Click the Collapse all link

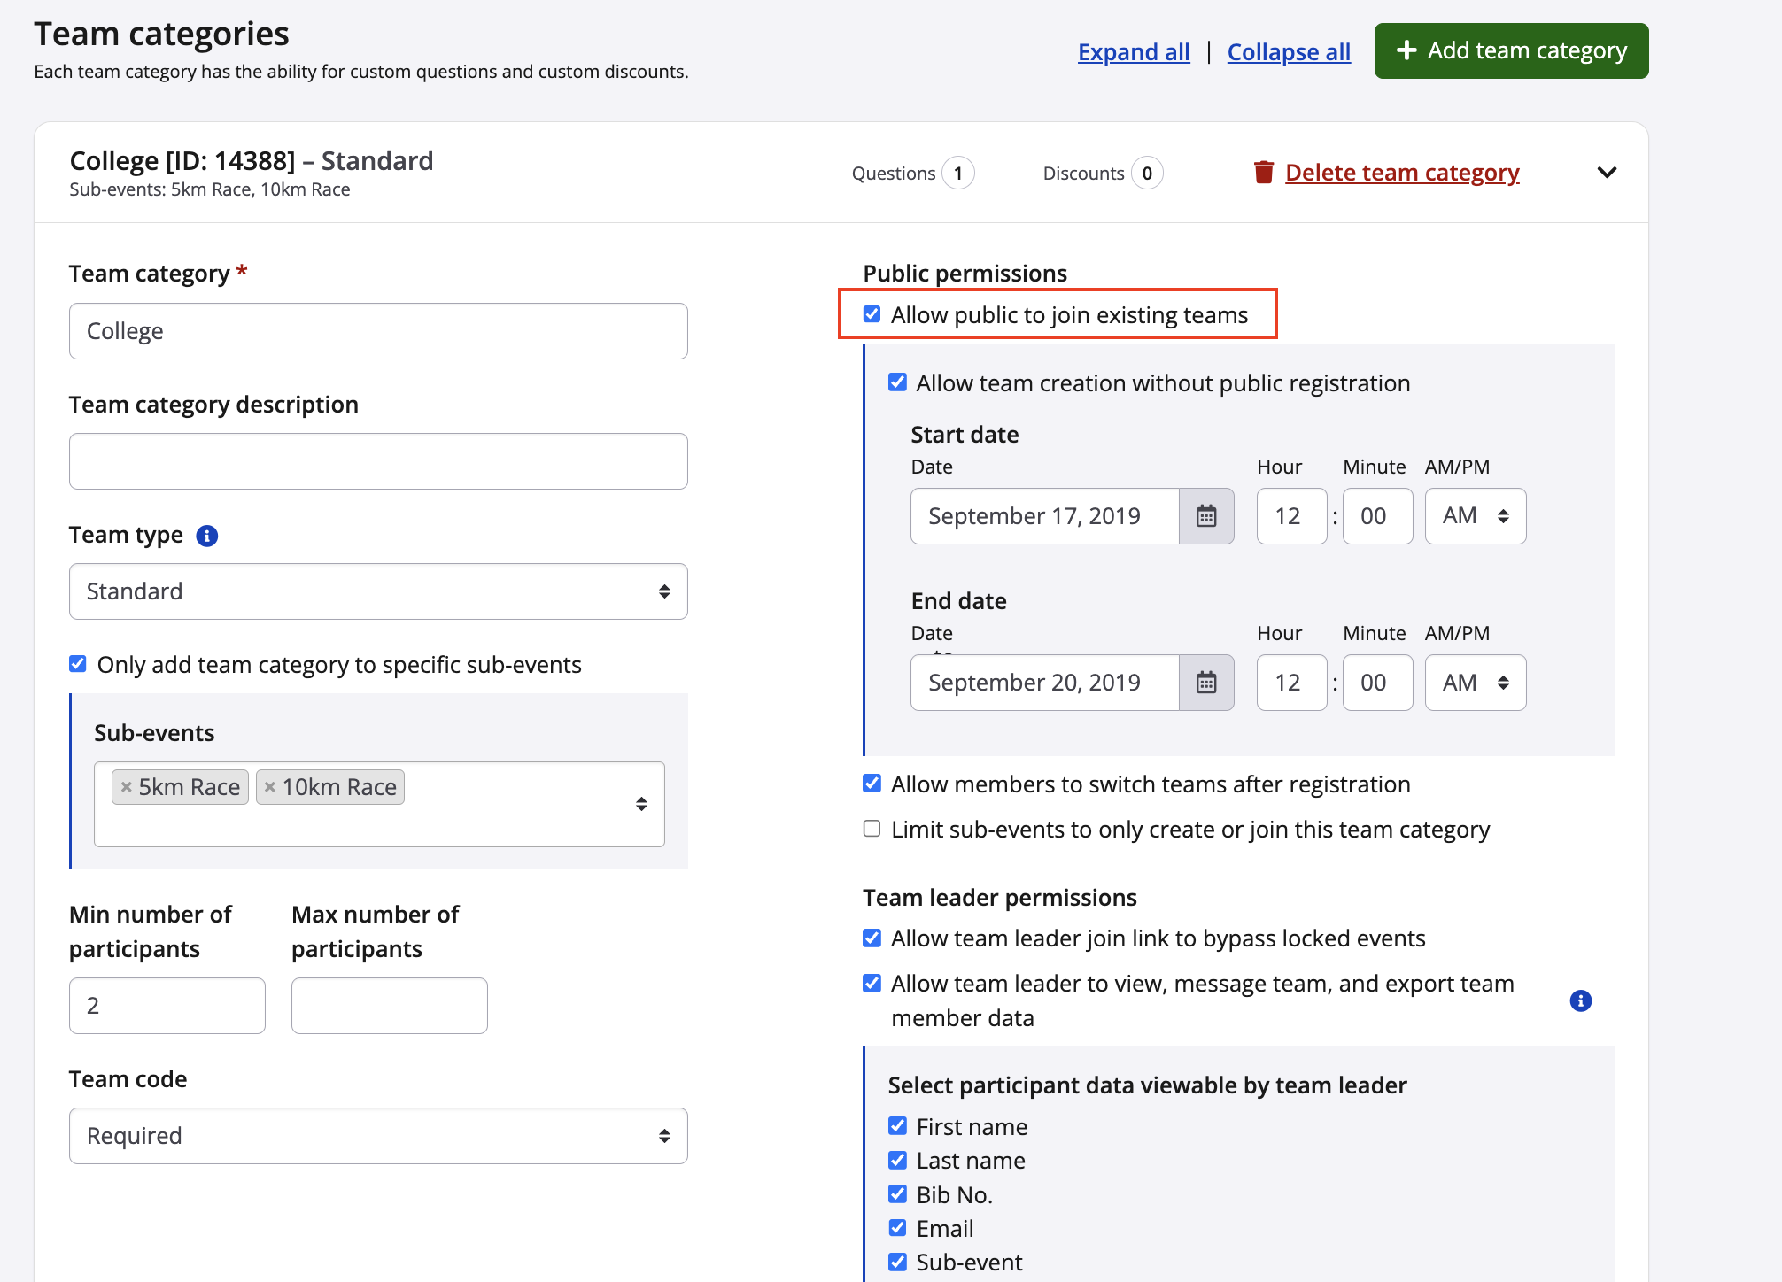1288,52
